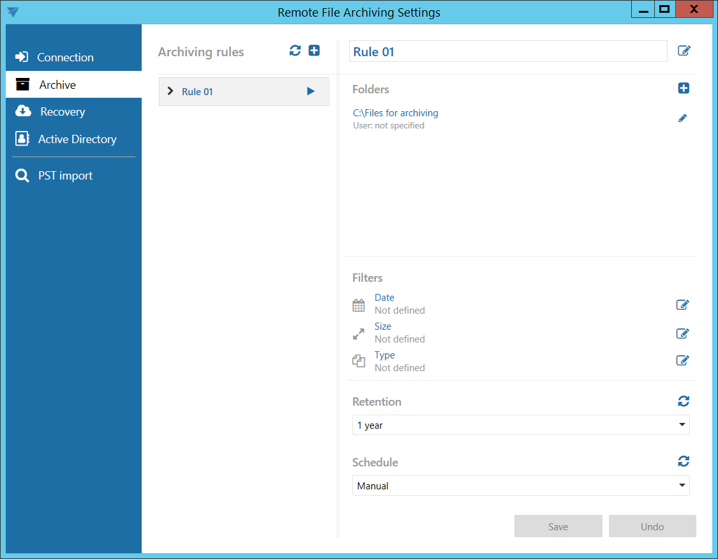The image size is (718, 559).
Task: Open the Connection tab
Action: coord(65,57)
